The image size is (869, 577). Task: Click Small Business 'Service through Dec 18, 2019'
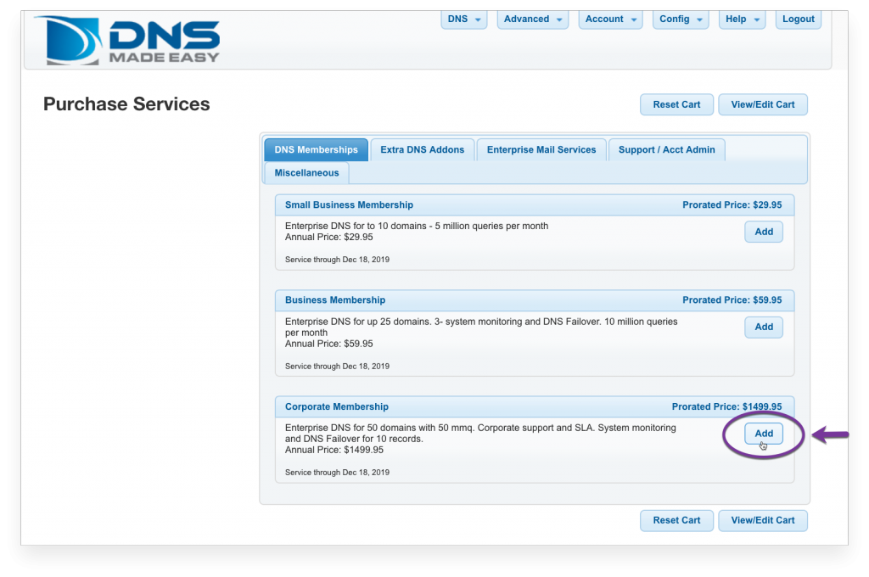coord(337,260)
